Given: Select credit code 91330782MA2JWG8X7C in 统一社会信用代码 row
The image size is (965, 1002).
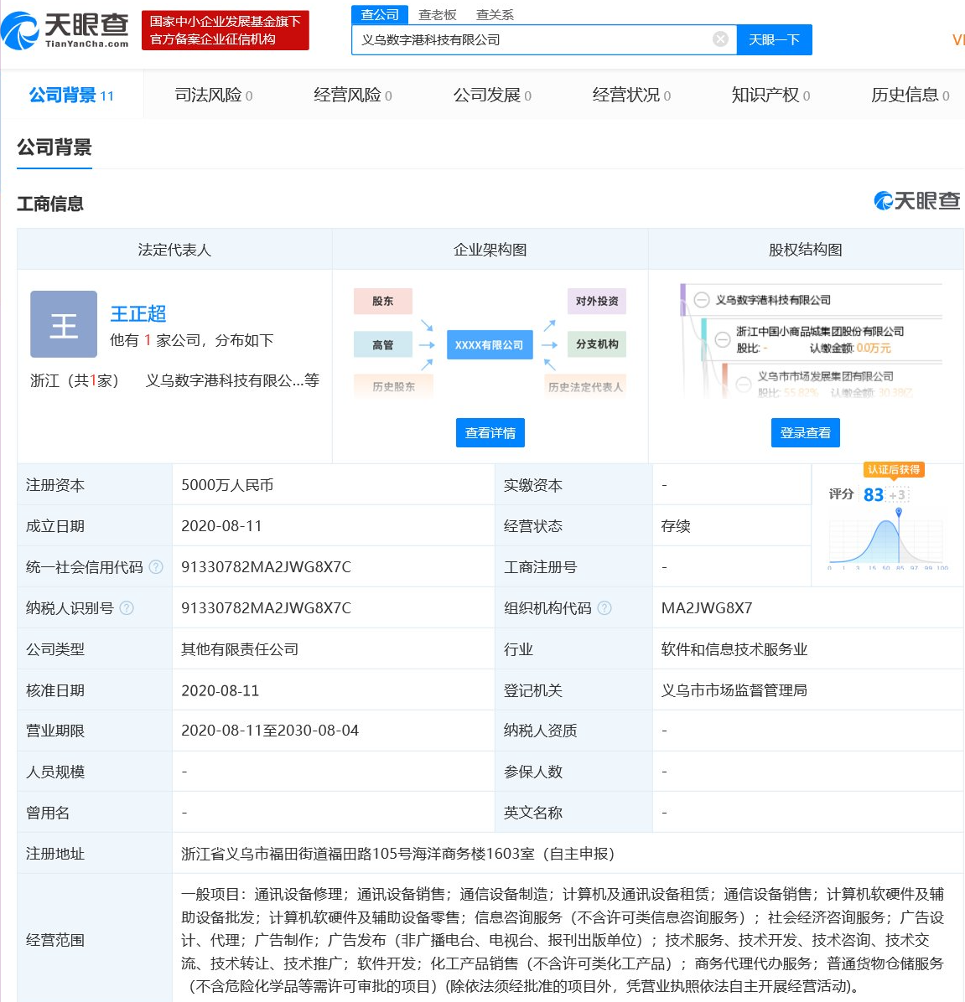Looking at the screenshot, I should click(266, 567).
